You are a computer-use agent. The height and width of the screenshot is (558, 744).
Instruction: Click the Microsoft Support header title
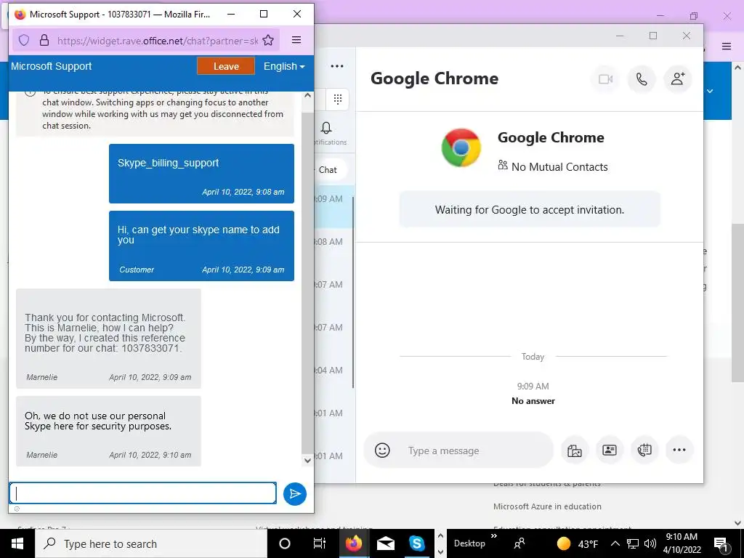coord(52,66)
